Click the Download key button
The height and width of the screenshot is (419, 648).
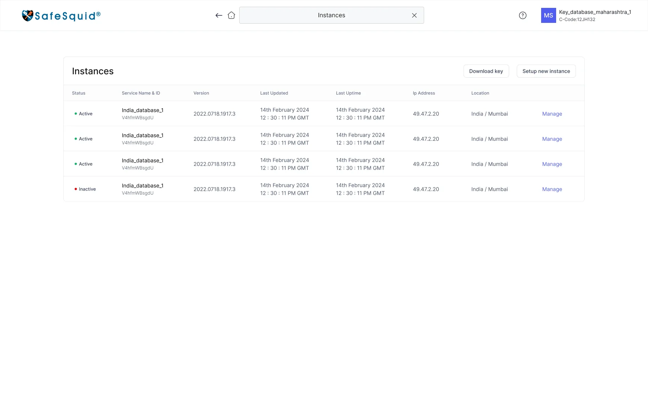click(486, 71)
